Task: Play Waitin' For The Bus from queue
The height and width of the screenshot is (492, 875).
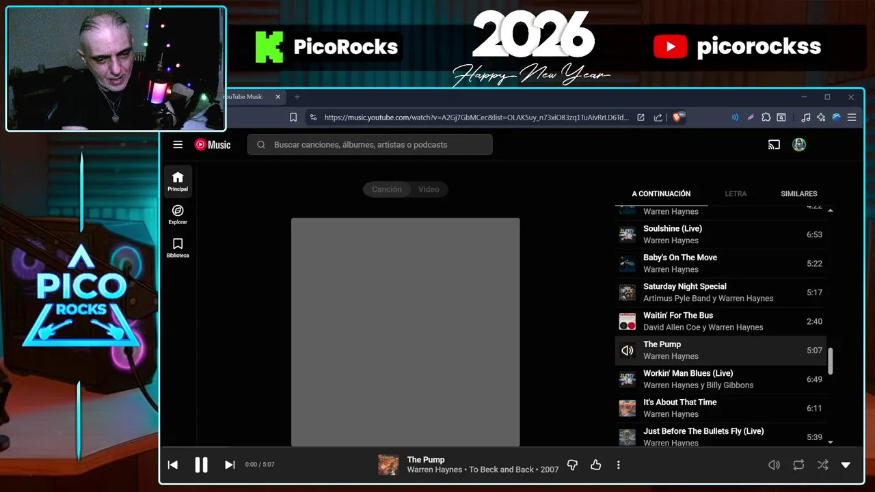Action: (721, 321)
